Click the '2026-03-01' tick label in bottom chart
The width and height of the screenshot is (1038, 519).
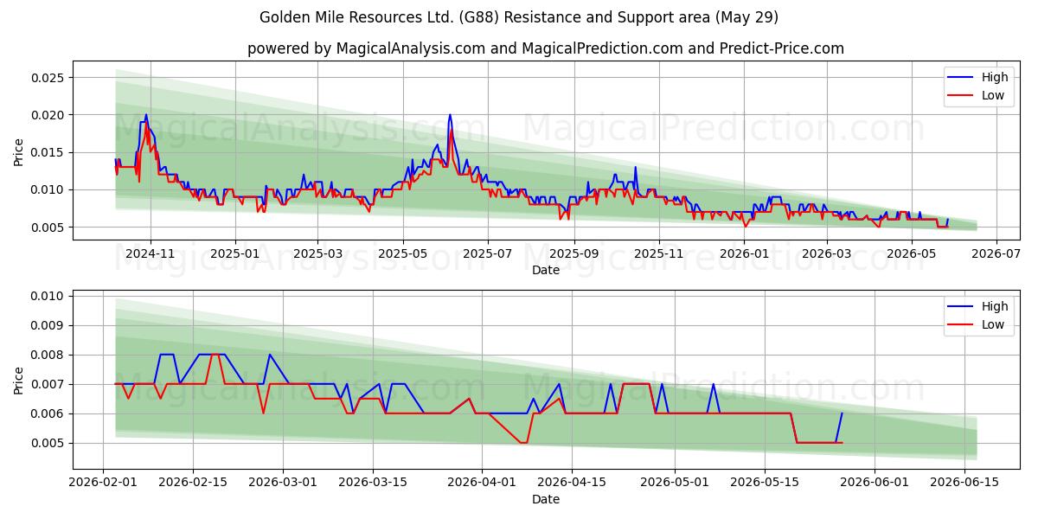coord(284,484)
